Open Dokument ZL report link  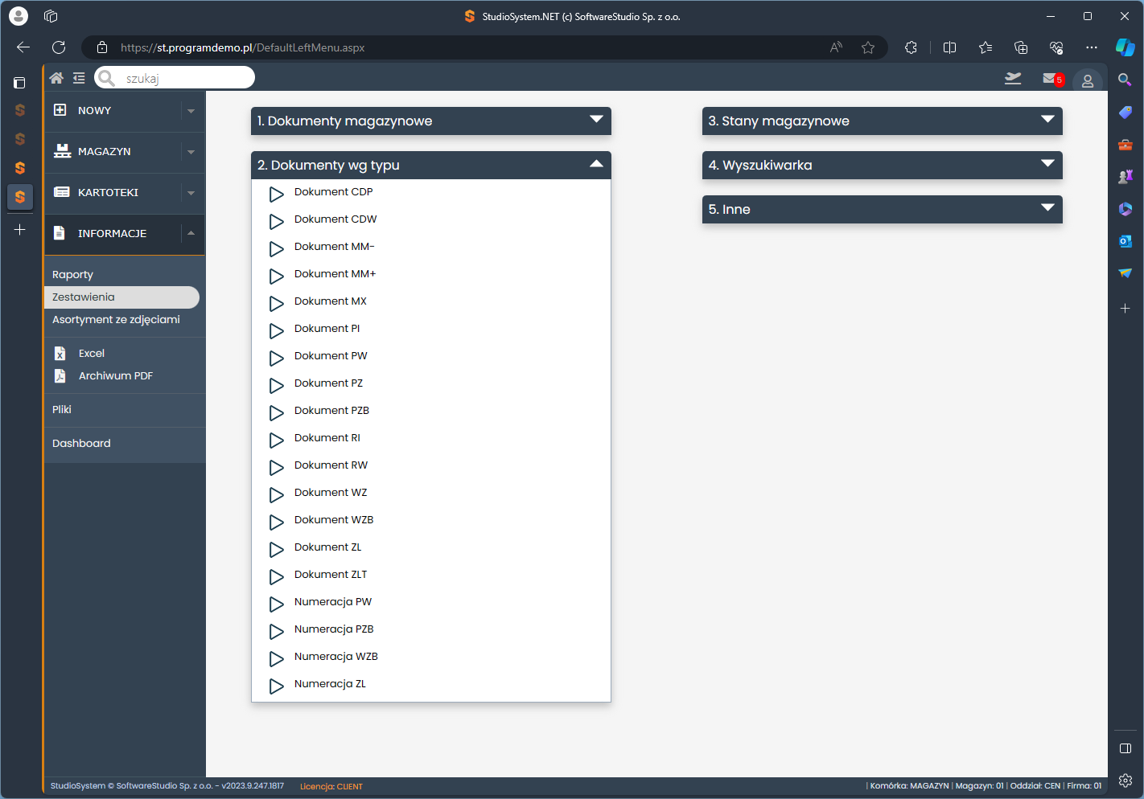[x=327, y=547]
